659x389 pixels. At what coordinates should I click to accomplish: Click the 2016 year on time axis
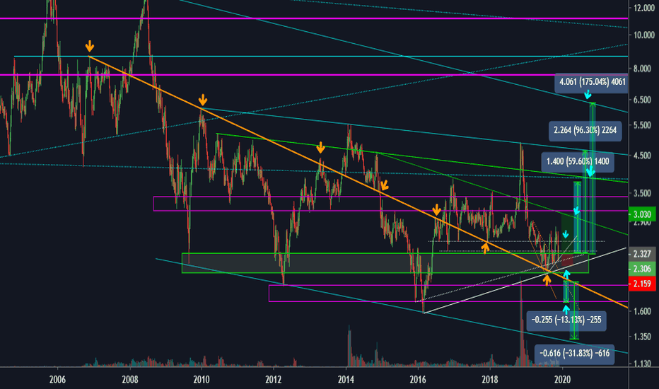point(418,380)
